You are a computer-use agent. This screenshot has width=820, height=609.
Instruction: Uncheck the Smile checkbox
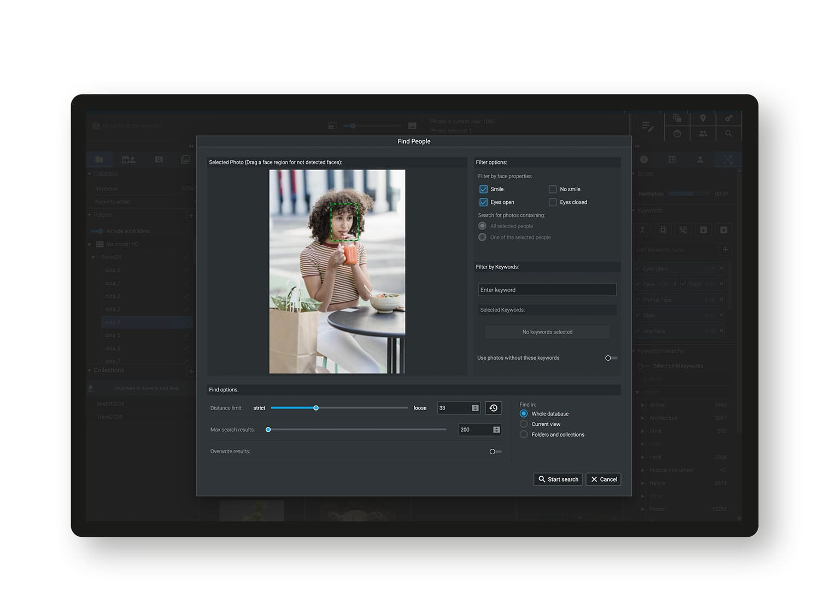point(483,189)
